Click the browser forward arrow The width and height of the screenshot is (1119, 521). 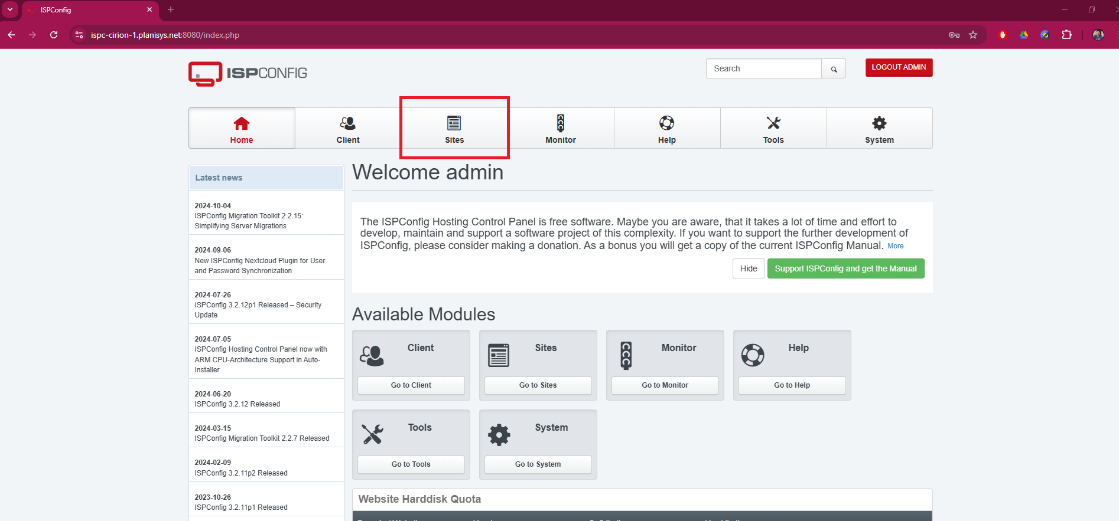point(32,35)
